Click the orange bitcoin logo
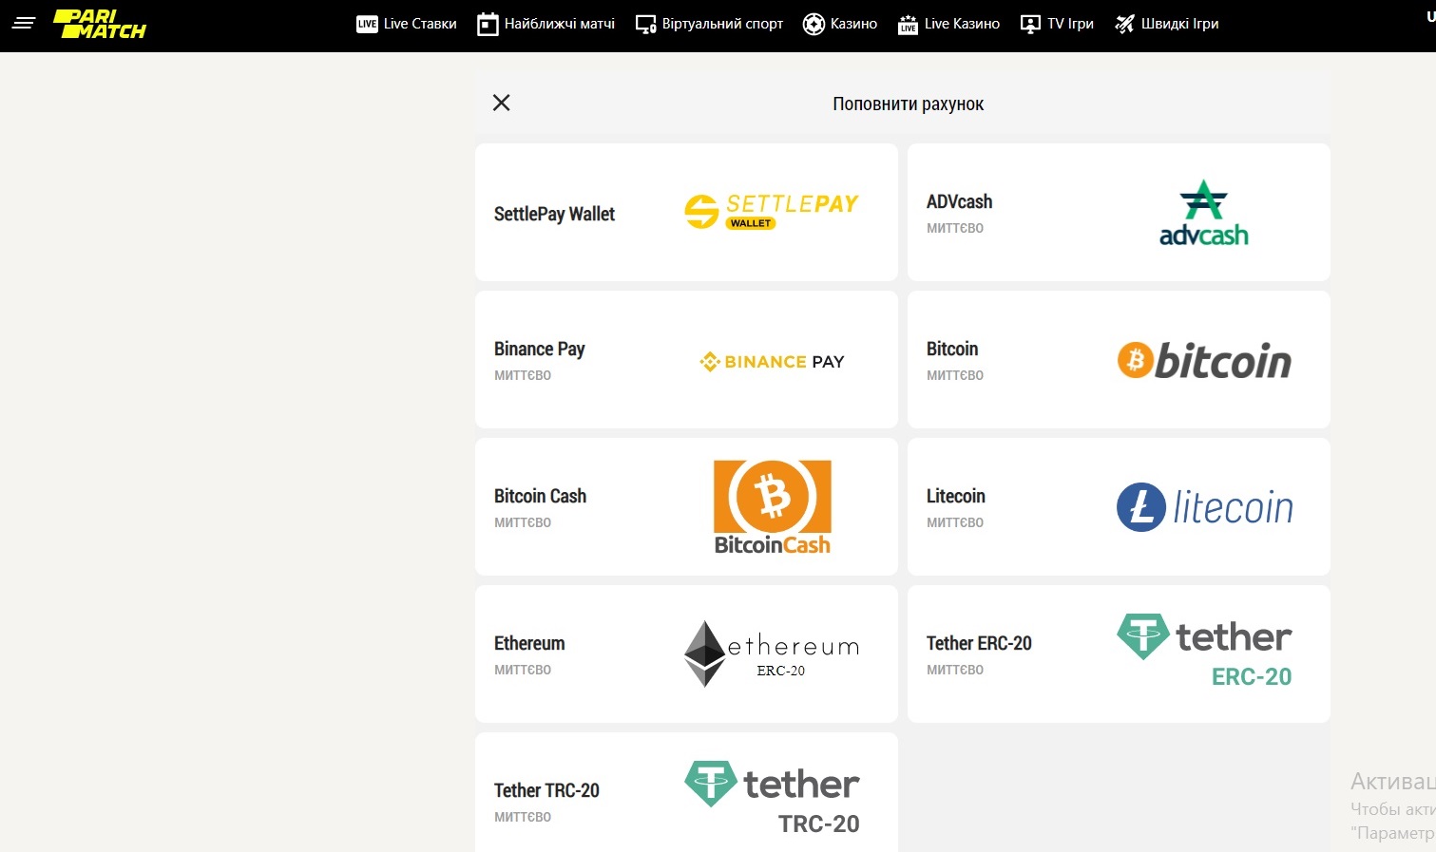Screen dimensions: 1436x852 (x=1204, y=360)
